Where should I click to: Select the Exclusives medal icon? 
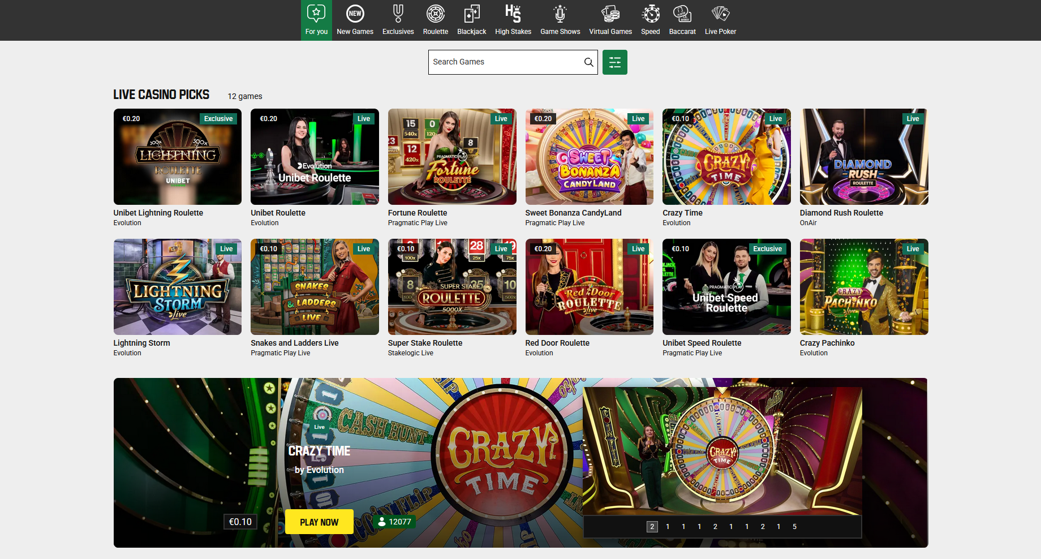click(x=398, y=14)
